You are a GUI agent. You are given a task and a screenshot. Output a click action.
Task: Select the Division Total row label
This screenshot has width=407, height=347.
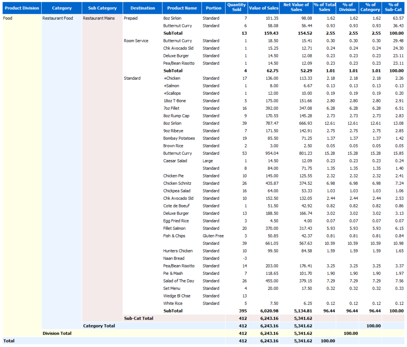[x=57, y=333]
